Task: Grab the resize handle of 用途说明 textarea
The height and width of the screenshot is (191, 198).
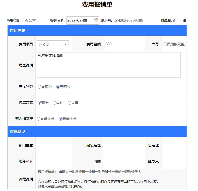Action: [179, 76]
